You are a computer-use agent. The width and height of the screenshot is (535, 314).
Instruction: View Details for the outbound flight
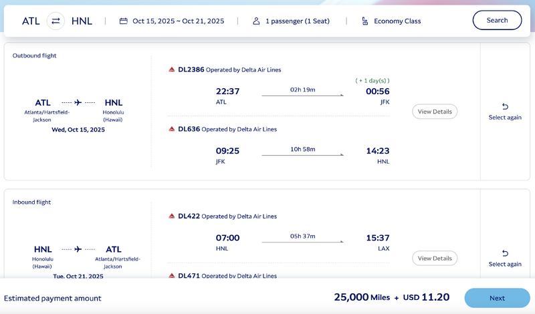[435, 112]
